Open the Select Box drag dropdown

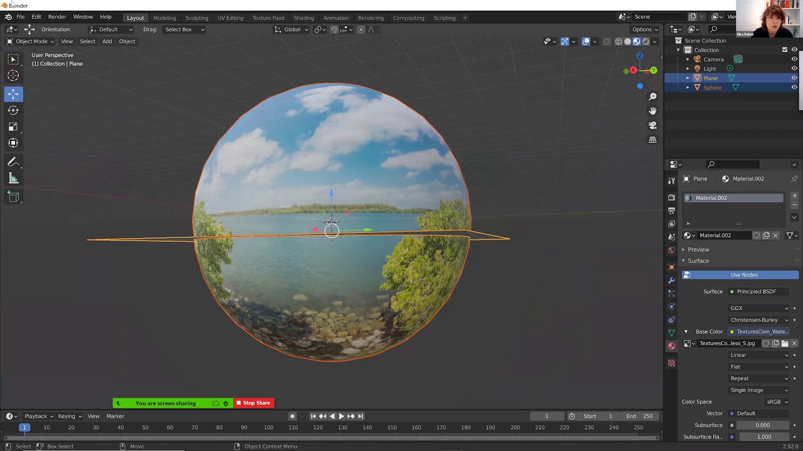(x=183, y=29)
